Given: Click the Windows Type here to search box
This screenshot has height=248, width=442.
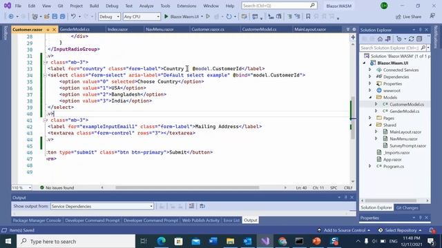Looking at the screenshot, I should pyautogui.click(x=76, y=241).
